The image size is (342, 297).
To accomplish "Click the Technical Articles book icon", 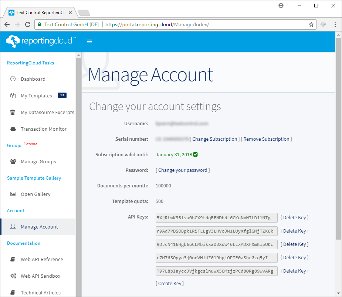I will tap(13, 293).
